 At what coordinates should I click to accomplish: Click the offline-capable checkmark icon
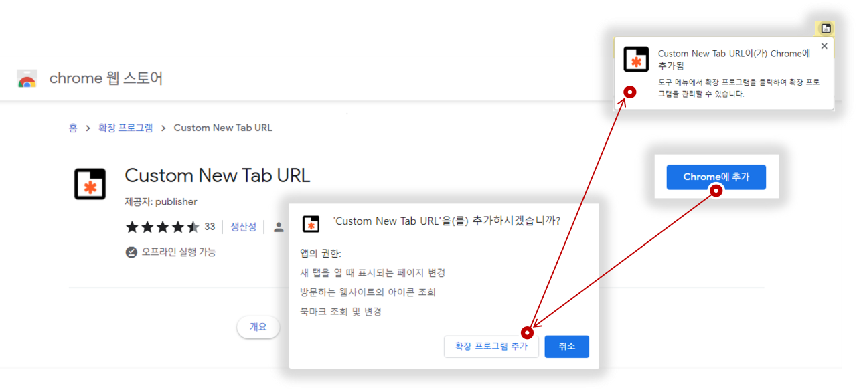(x=131, y=252)
